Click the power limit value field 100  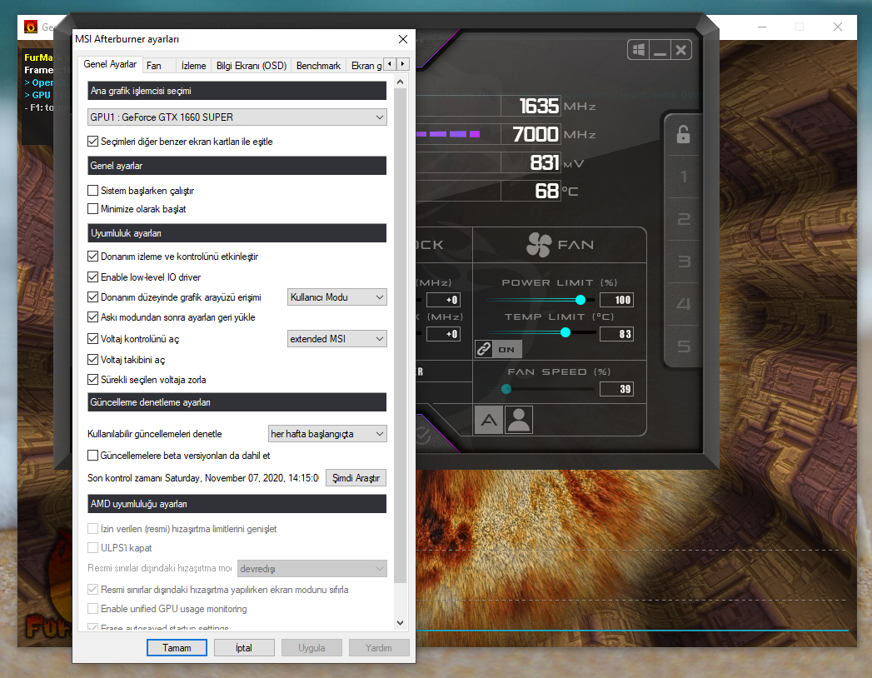(617, 300)
